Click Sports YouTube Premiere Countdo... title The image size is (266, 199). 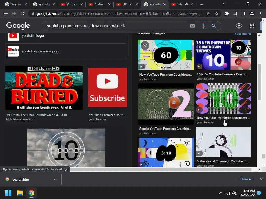tap(165, 129)
